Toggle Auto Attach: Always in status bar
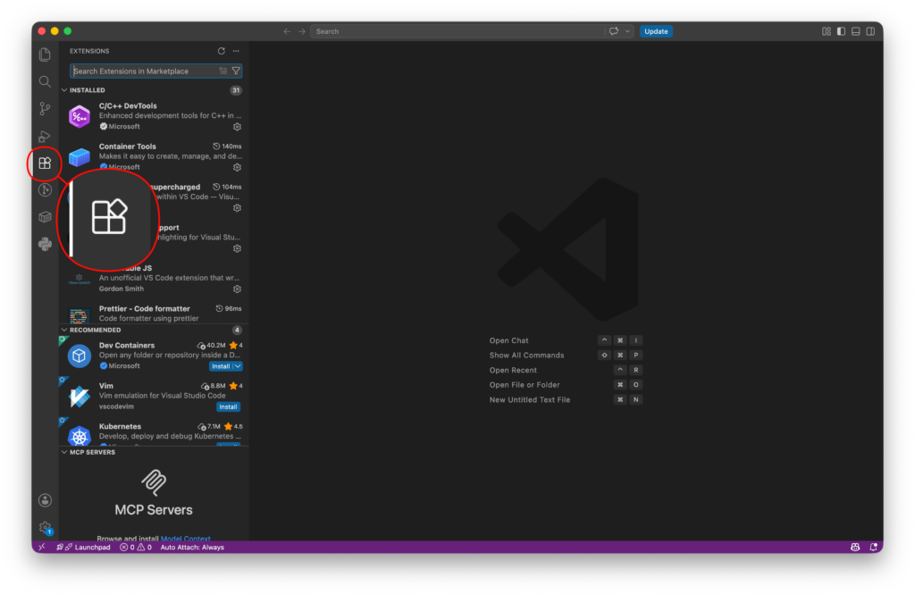915x595 pixels. (192, 547)
